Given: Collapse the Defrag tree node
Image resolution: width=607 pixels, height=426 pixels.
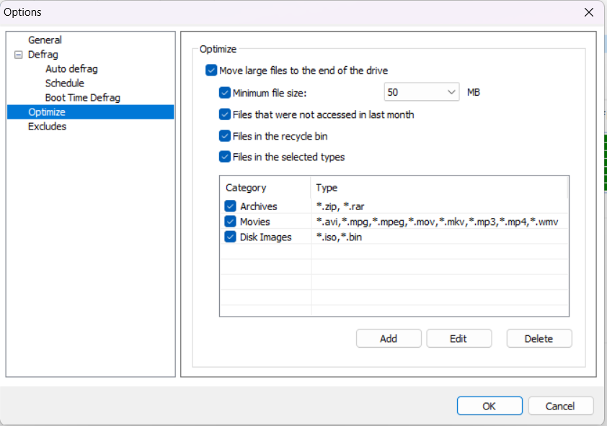Looking at the screenshot, I should (18, 55).
